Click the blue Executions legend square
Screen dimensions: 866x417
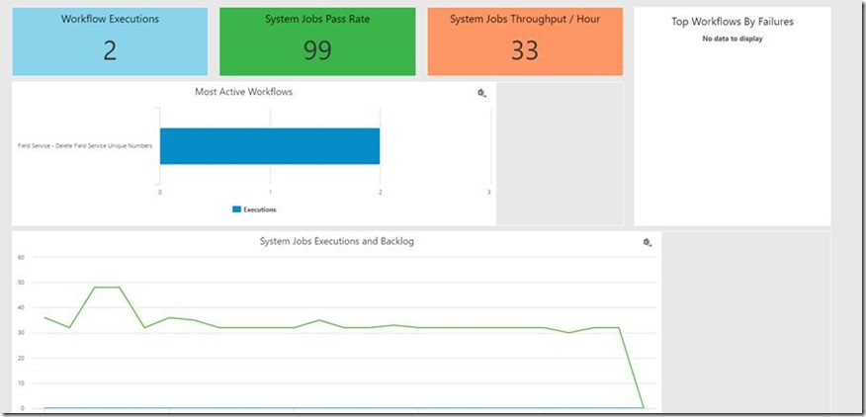click(x=236, y=209)
